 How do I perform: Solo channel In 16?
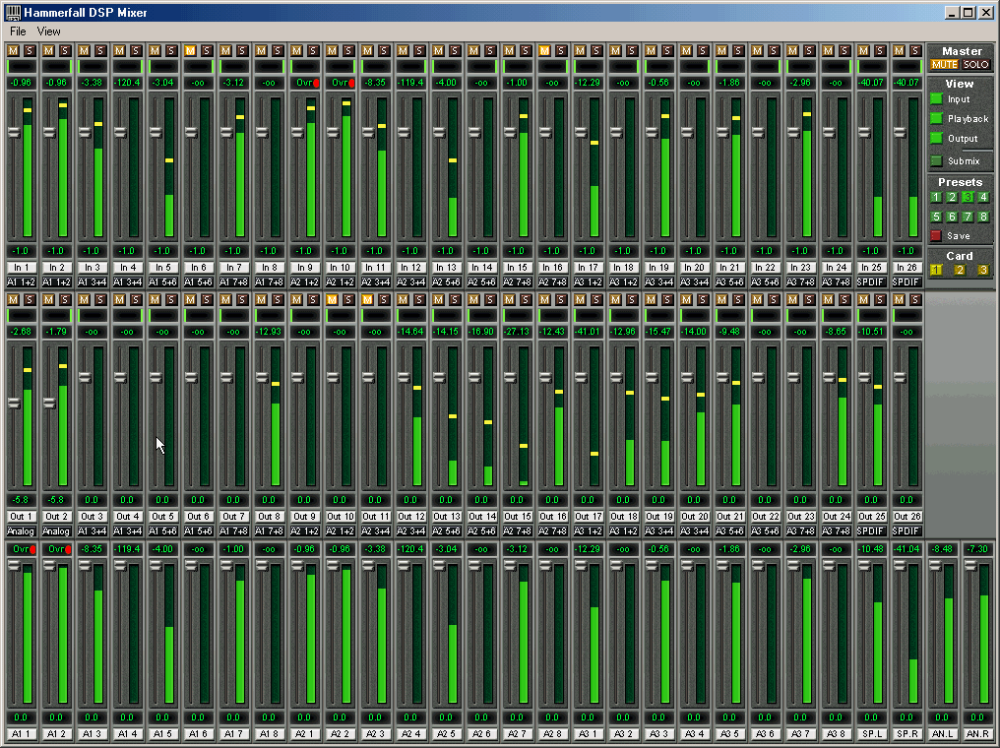tap(561, 50)
